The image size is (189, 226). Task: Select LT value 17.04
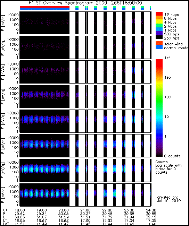point(129,221)
